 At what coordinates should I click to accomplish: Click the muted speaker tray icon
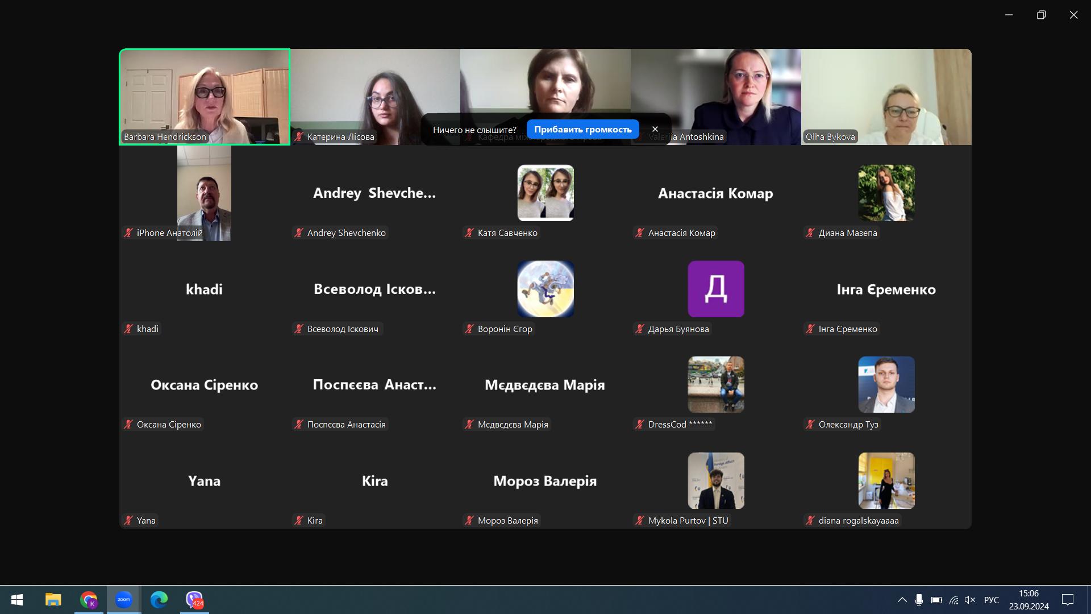coord(970,600)
